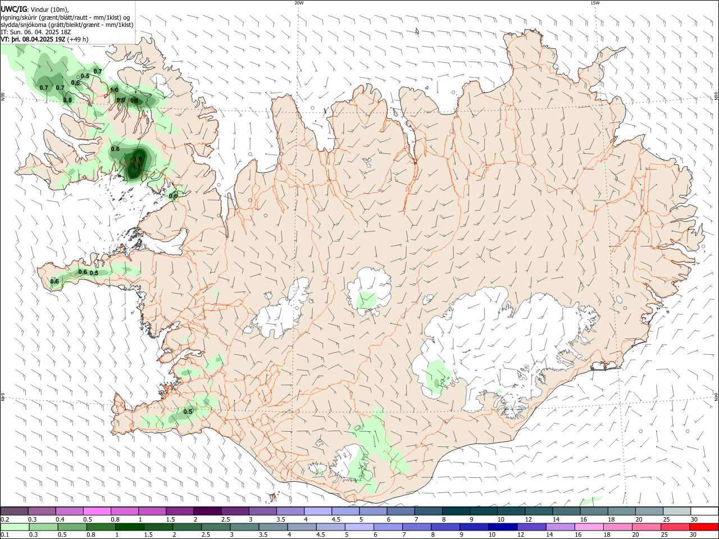Select pale green rain swatch between 0.1 and 0.3
Screen dimensions: 719x539
15,527
